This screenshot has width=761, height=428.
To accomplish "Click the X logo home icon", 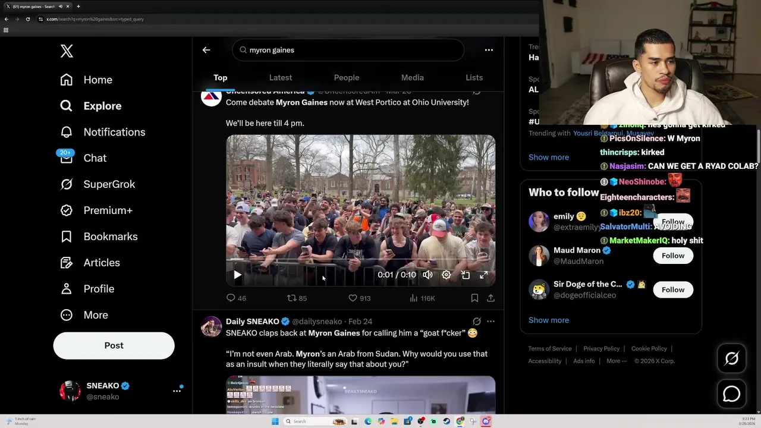I will [67, 51].
